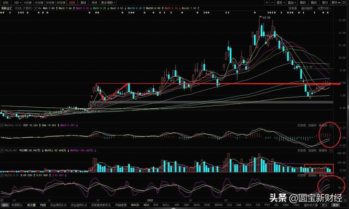Click the VOL panel close icon at right

coord(331,151)
